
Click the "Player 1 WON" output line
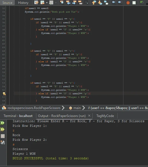[24, 154]
